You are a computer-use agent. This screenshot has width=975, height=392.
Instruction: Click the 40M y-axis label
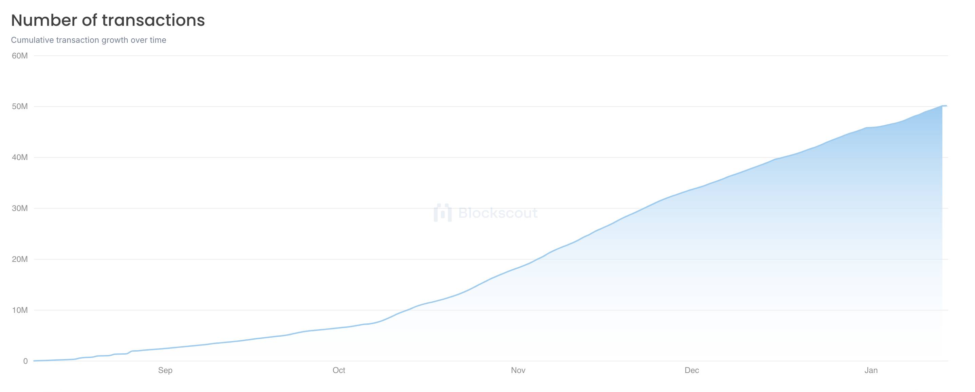[20, 157]
